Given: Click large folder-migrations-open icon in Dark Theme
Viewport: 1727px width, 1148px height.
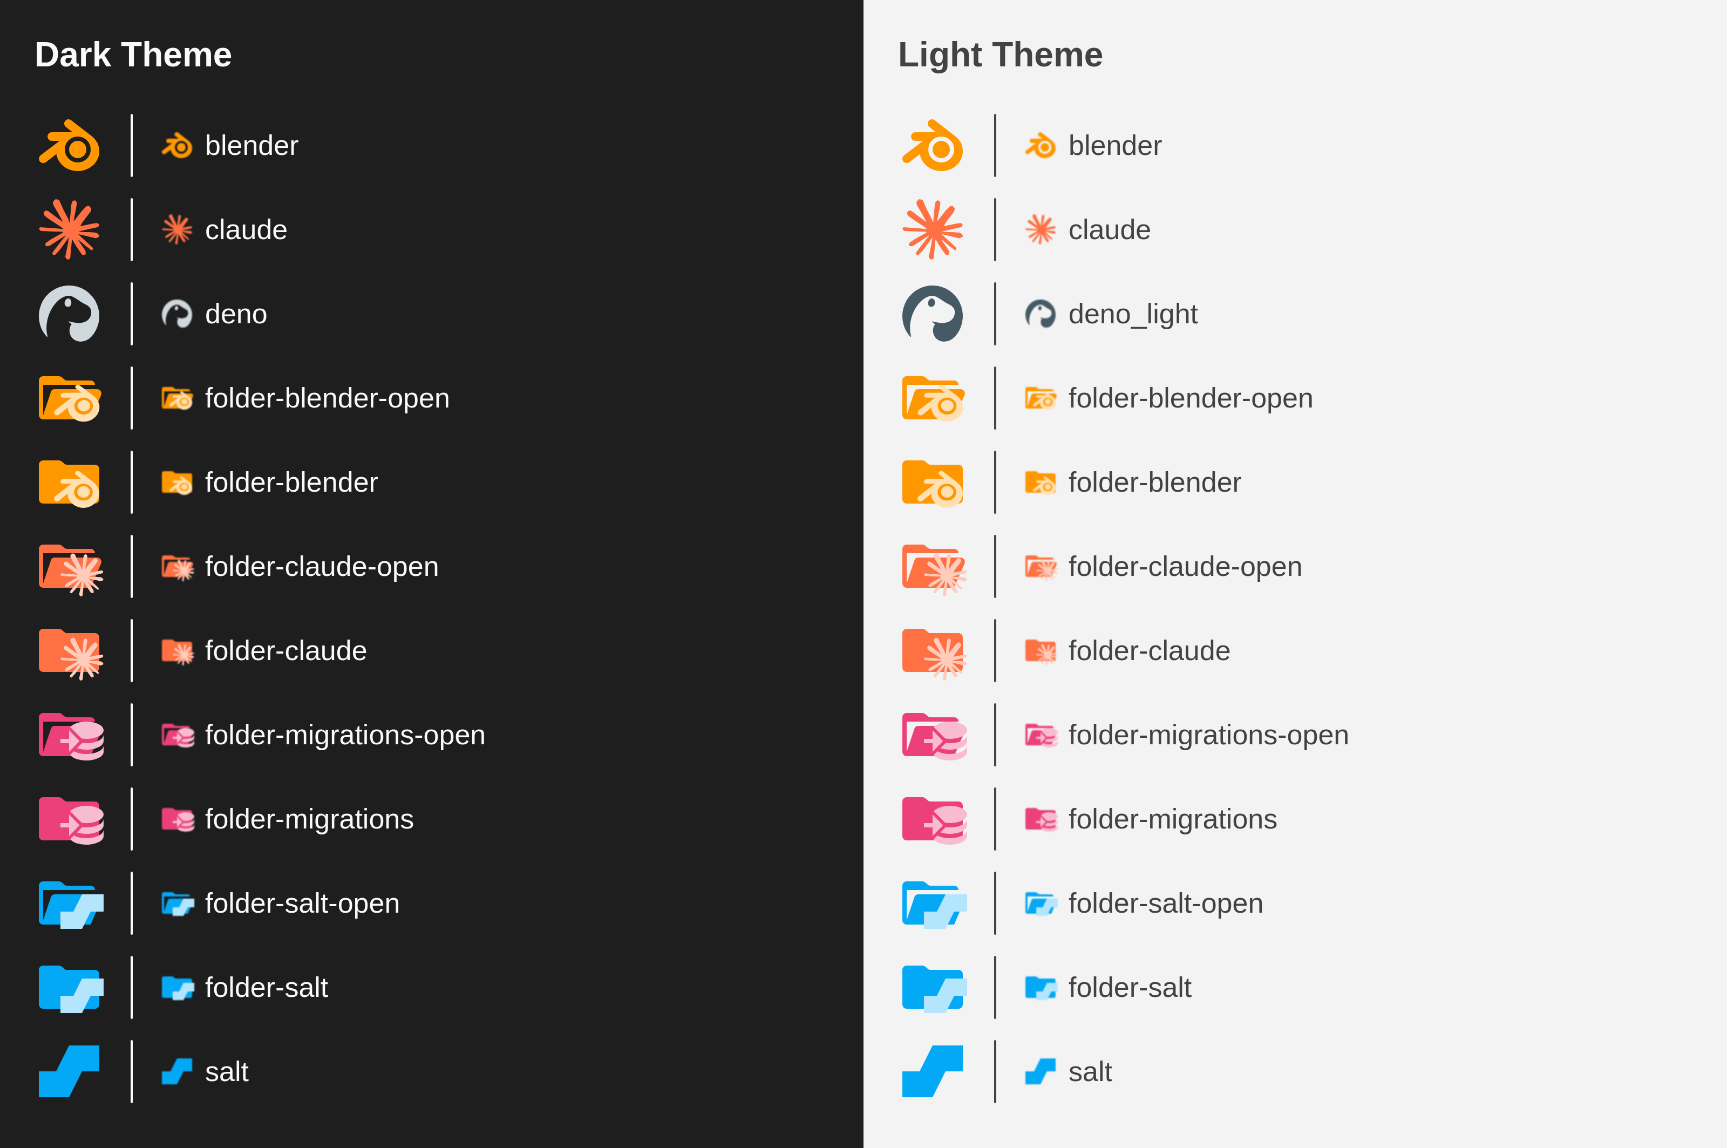Looking at the screenshot, I should [x=71, y=736].
